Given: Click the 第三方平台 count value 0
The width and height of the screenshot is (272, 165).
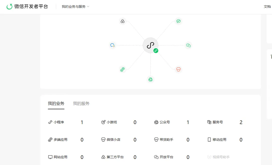Looking at the screenshot, I should coord(135,157).
